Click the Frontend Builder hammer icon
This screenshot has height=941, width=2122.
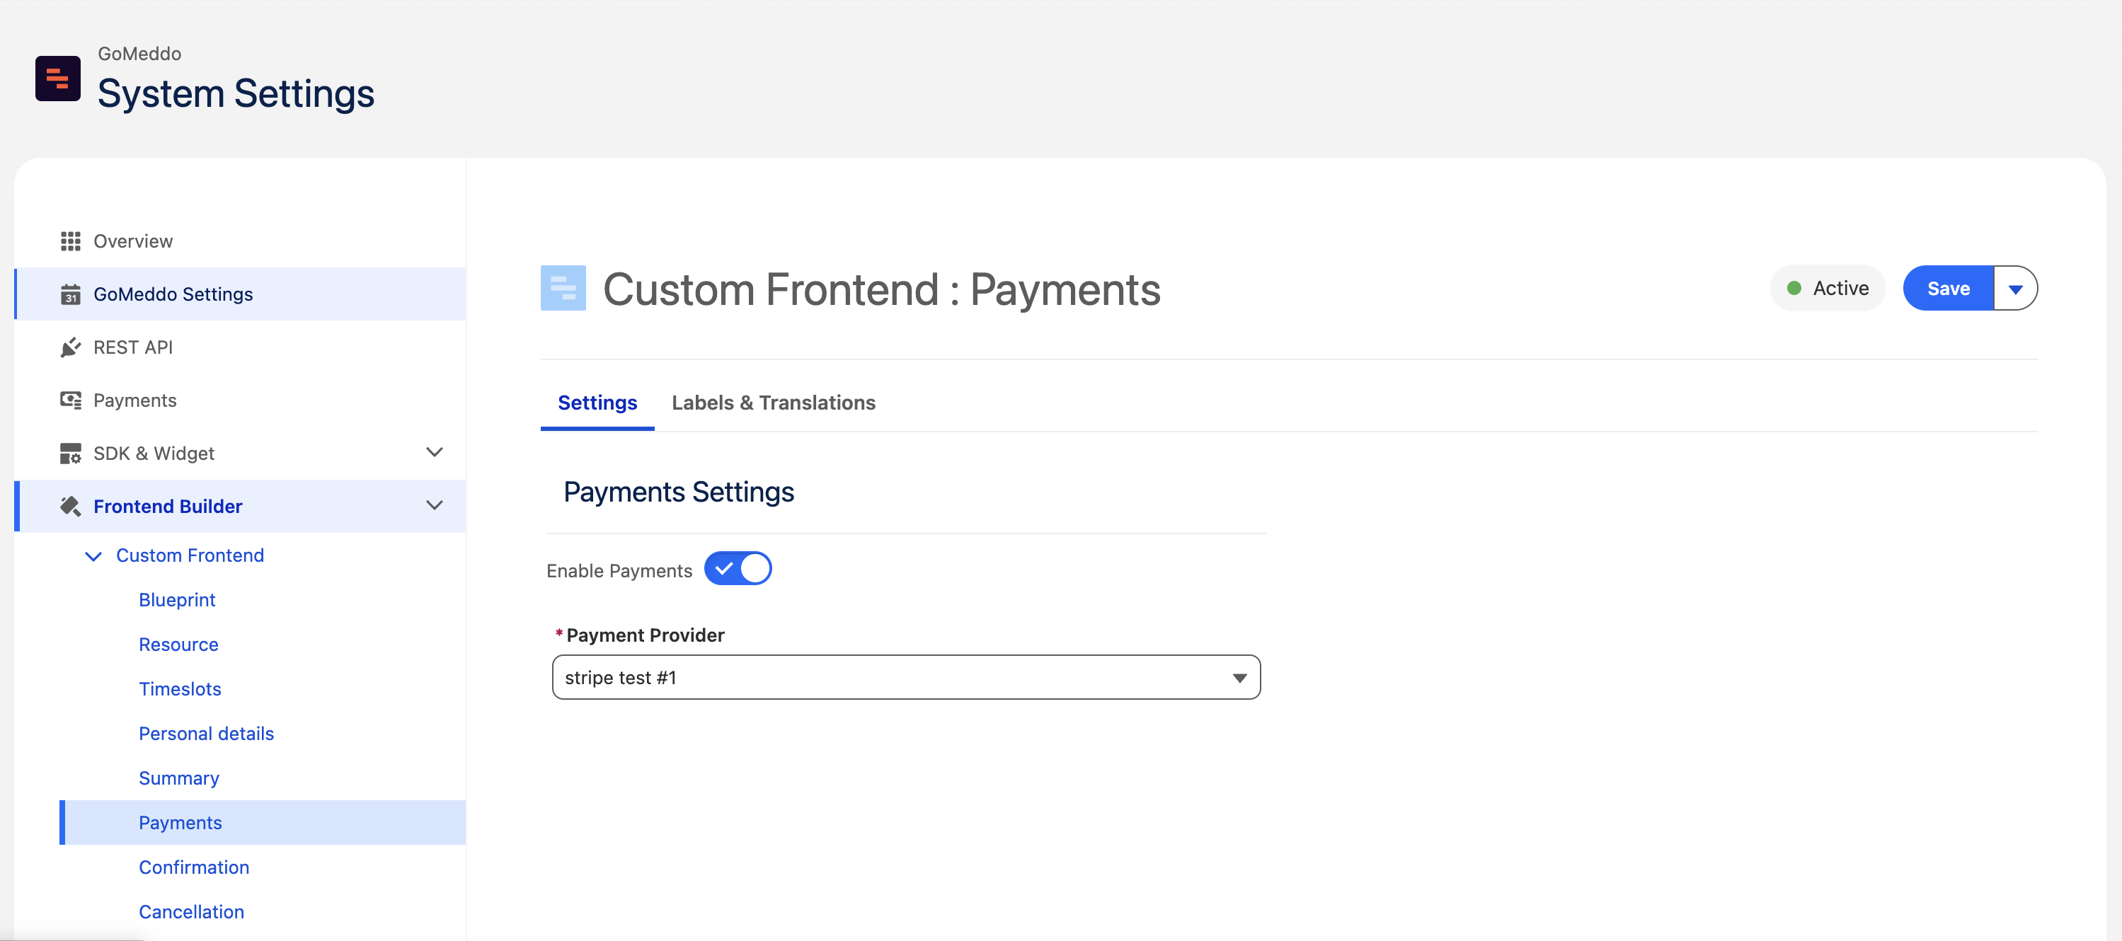(x=71, y=507)
